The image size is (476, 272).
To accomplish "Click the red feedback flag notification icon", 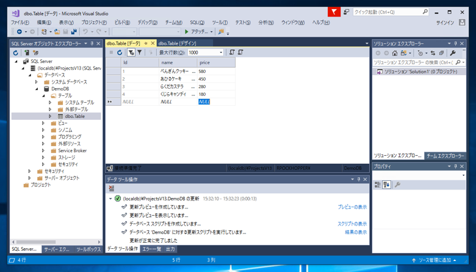I will click(334, 12).
